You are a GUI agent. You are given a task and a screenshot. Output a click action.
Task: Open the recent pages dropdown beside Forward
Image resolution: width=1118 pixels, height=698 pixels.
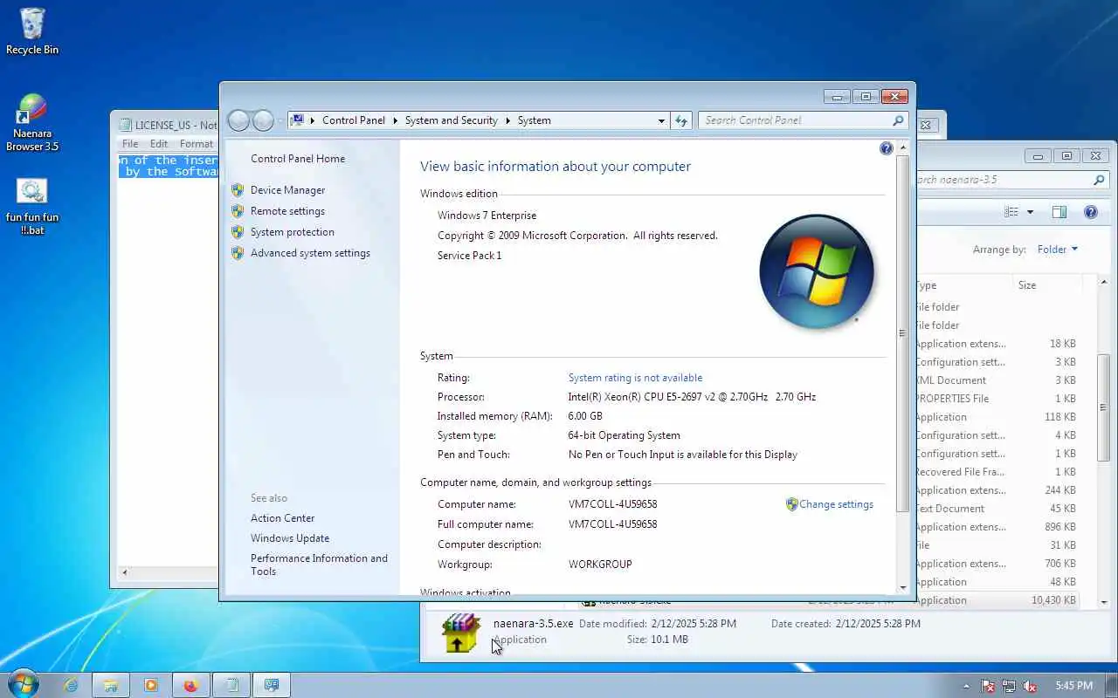pos(280,120)
